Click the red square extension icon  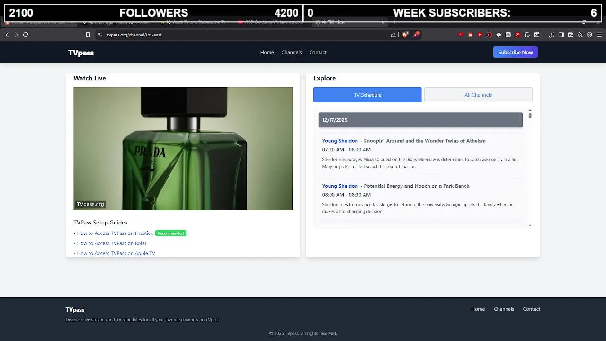pyautogui.click(x=470, y=35)
